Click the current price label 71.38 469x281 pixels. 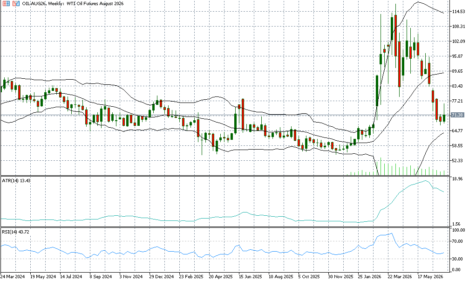457,115
